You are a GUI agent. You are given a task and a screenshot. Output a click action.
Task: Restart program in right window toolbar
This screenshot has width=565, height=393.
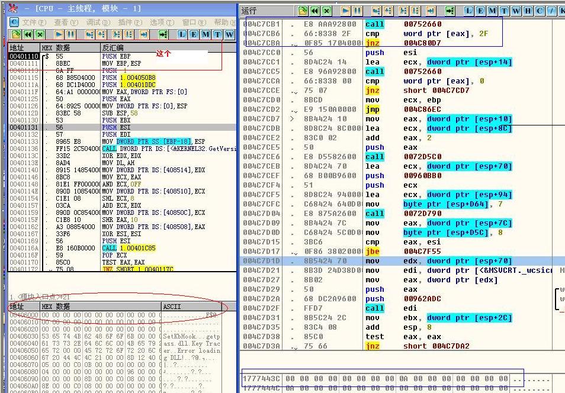click(x=315, y=11)
